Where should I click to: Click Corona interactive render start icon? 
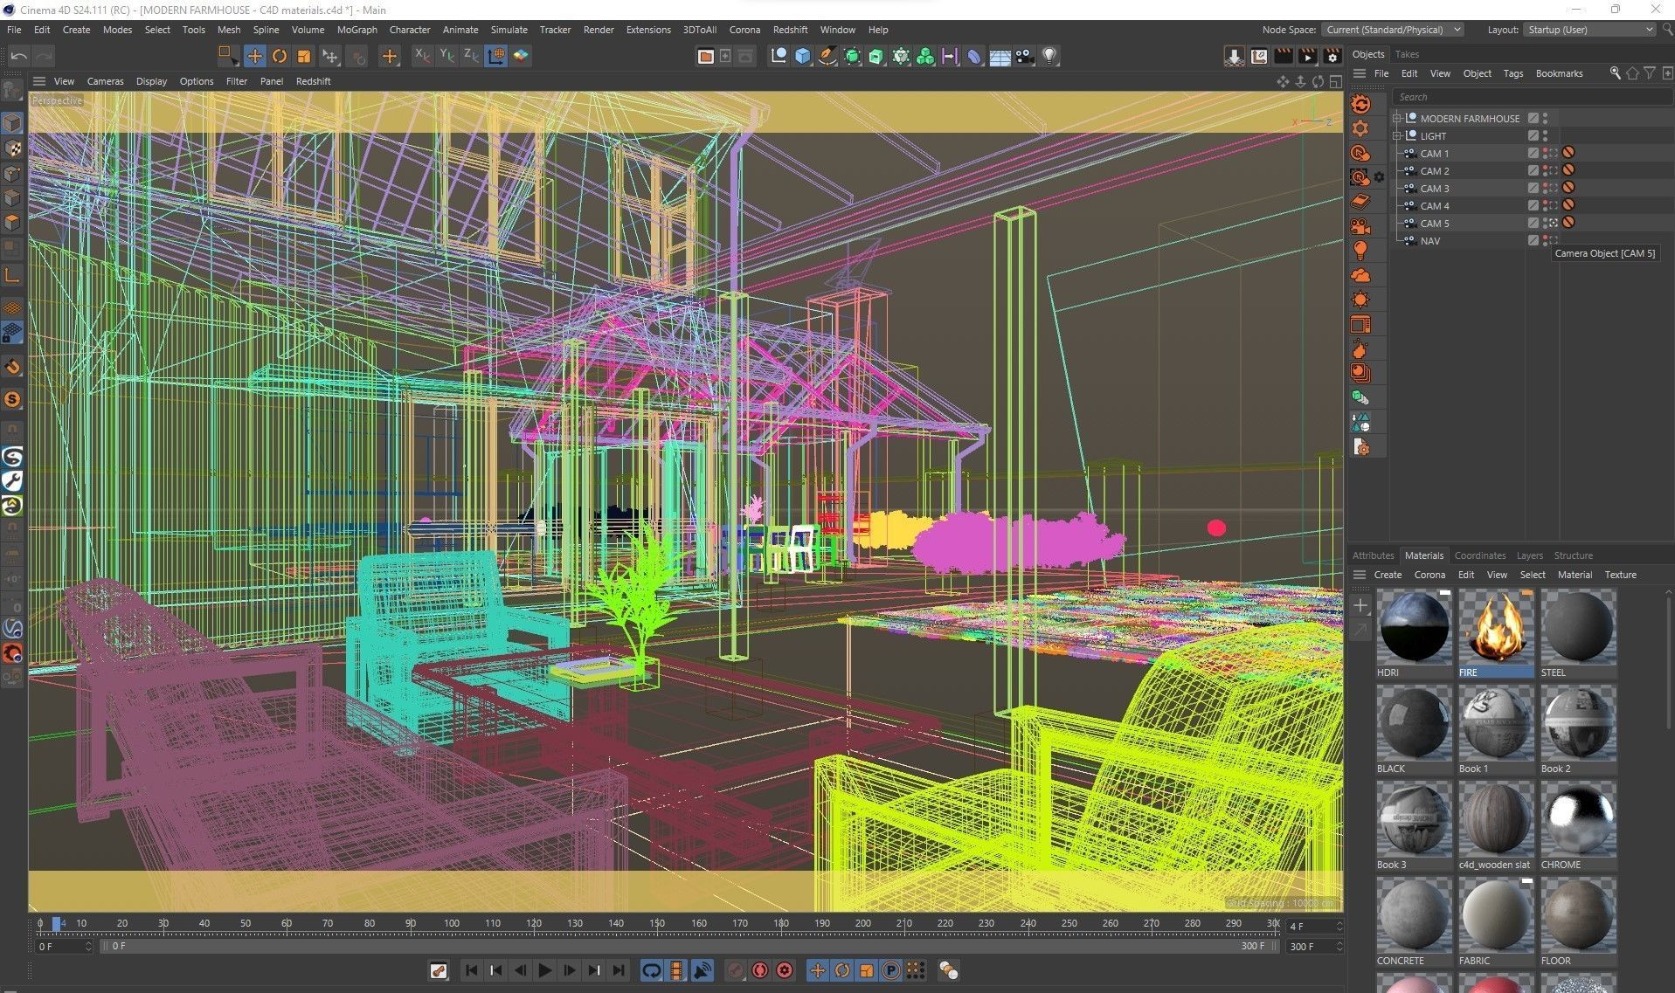(x=1360, y=105)
